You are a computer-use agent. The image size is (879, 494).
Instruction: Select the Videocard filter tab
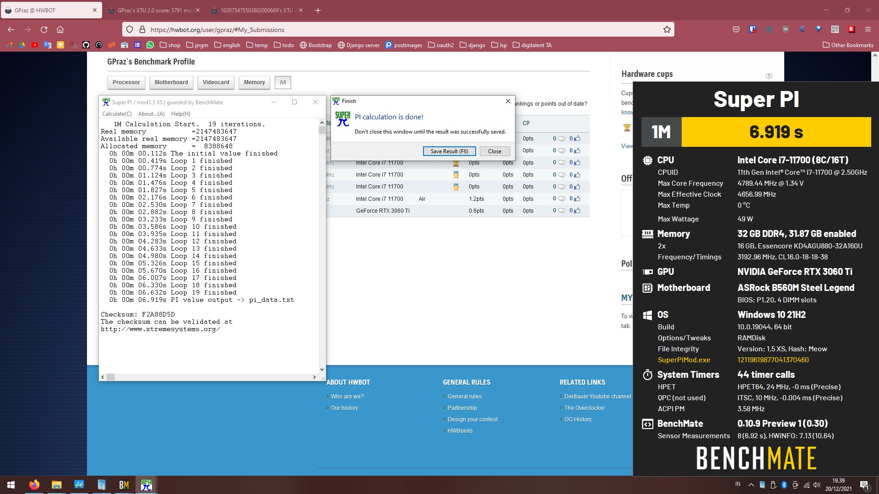pos(216,82)
